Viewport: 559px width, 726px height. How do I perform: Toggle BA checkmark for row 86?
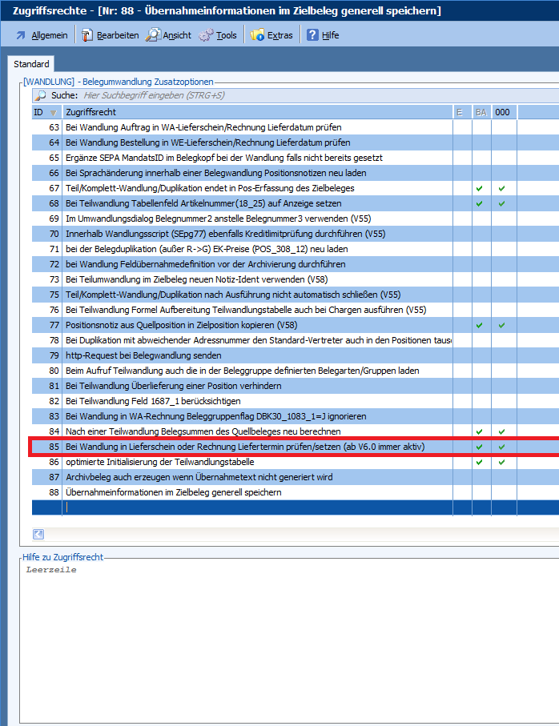point(480,462)
